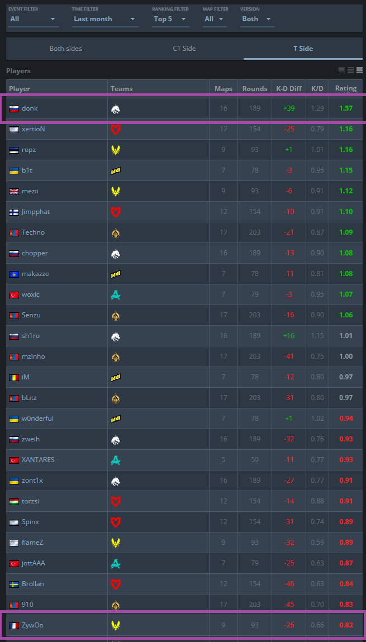Viewport: 366px width, 642px height.
Task: Open the Version filter showing Both
Action: click(256, 19)
